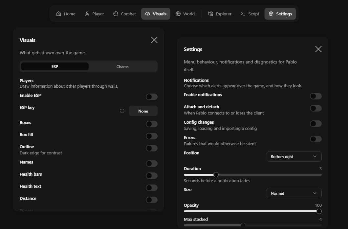Click the Settings gear icon

(271, 14)
